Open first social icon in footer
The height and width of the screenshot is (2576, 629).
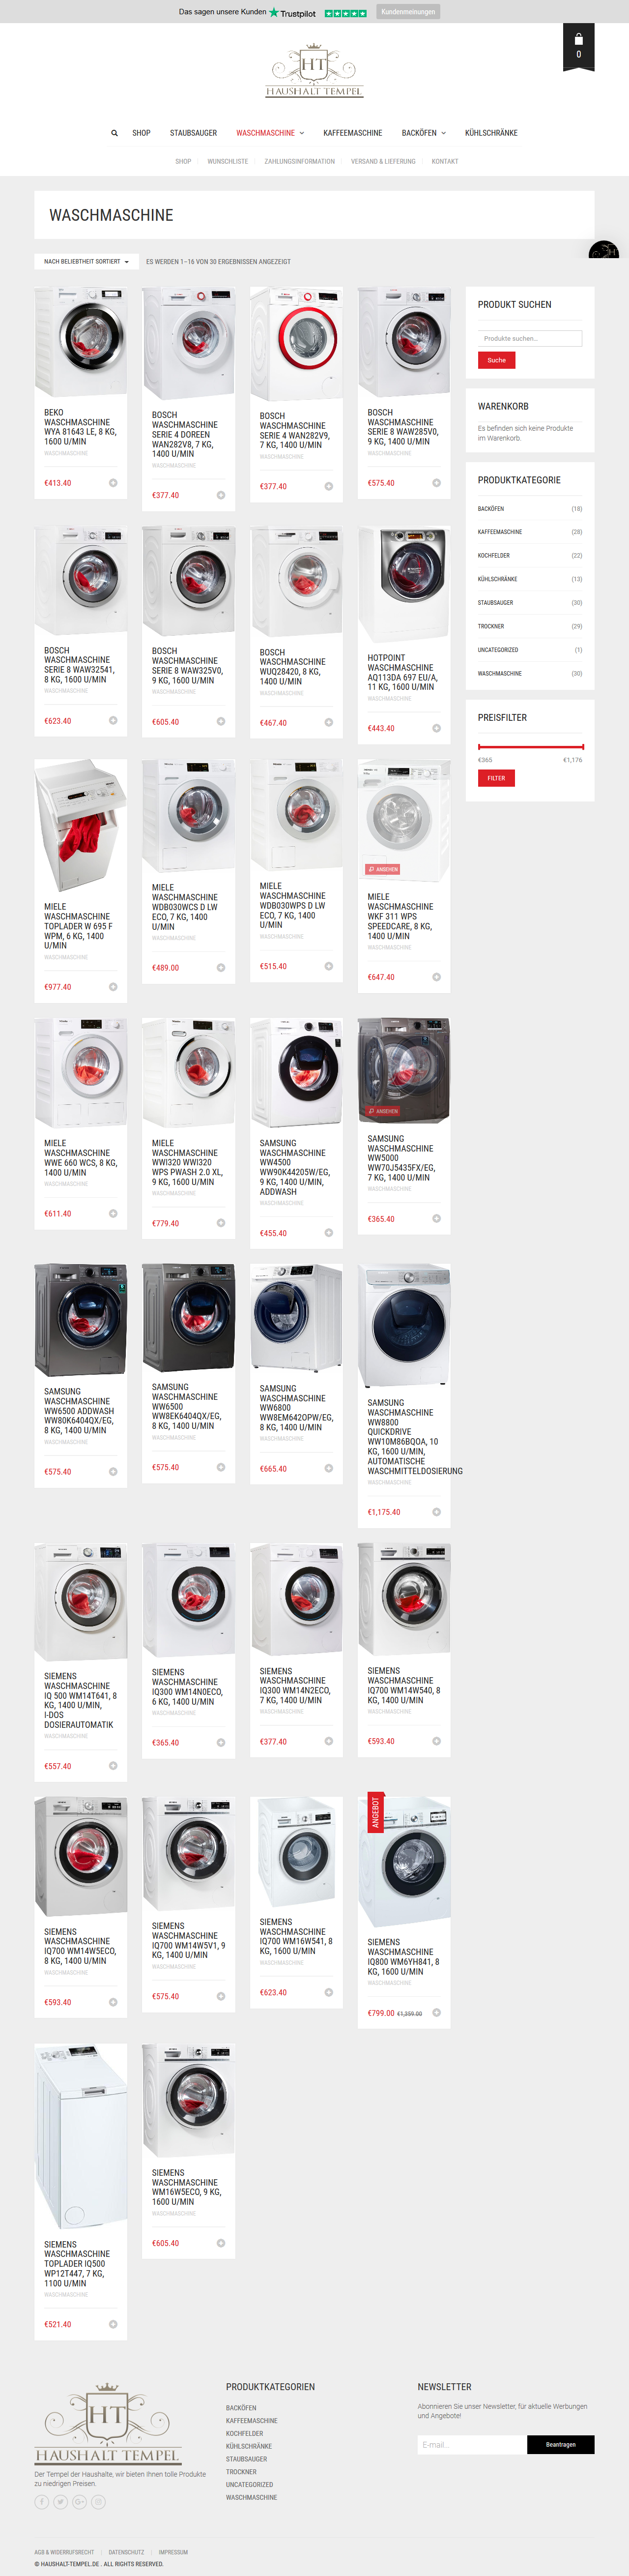(x=42, y=2502)
